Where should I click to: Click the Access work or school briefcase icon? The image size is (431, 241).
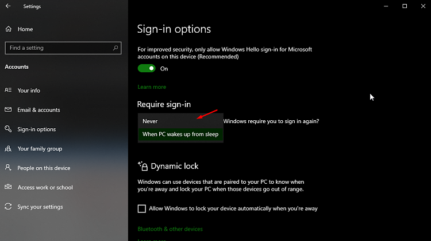click(8, 187)
